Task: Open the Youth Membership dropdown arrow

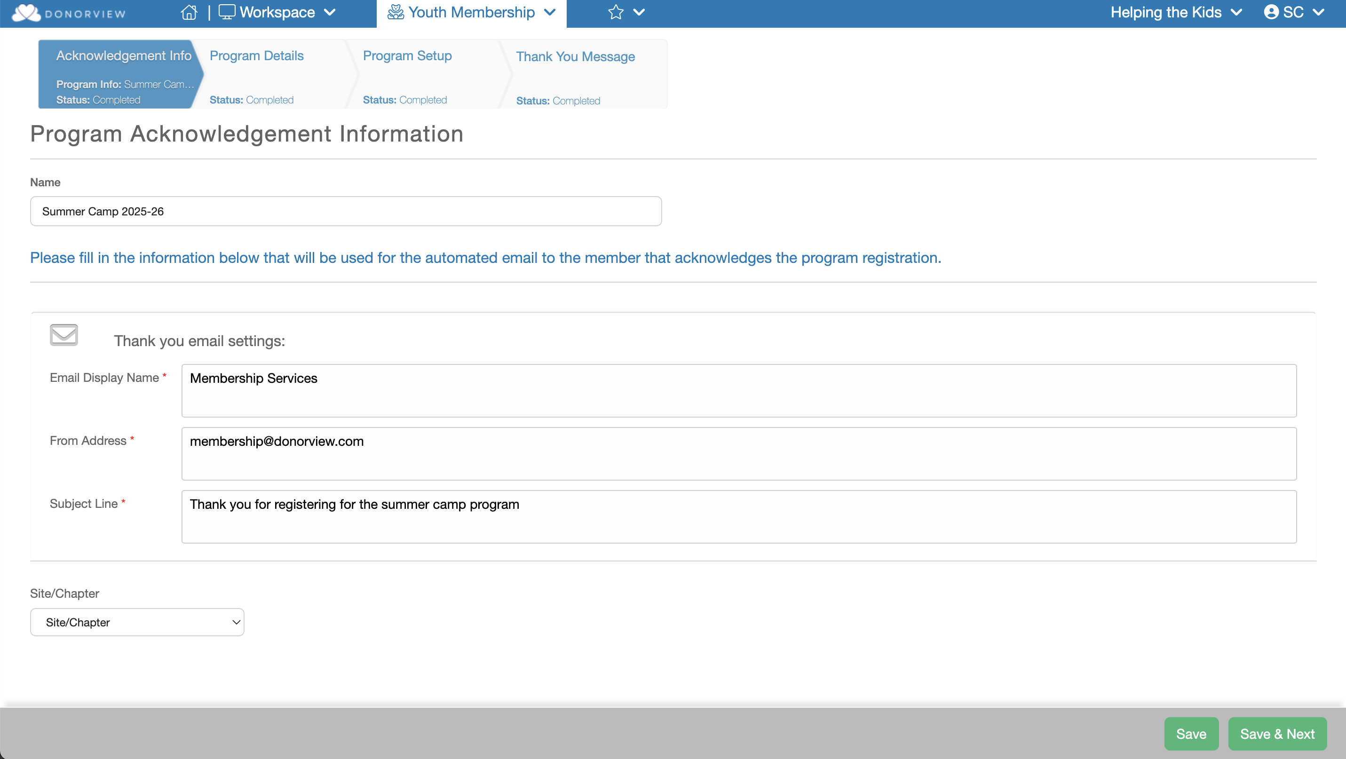Action: 550,12
